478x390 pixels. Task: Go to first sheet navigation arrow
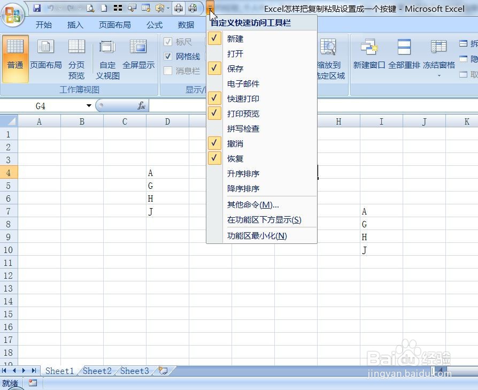(x=4, y=371)
